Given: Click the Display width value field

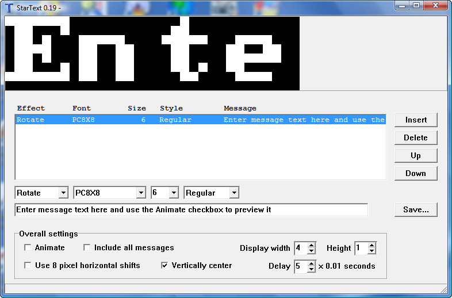Looking at the screenshot, I should pyautogui.click(x=301, y=248).
